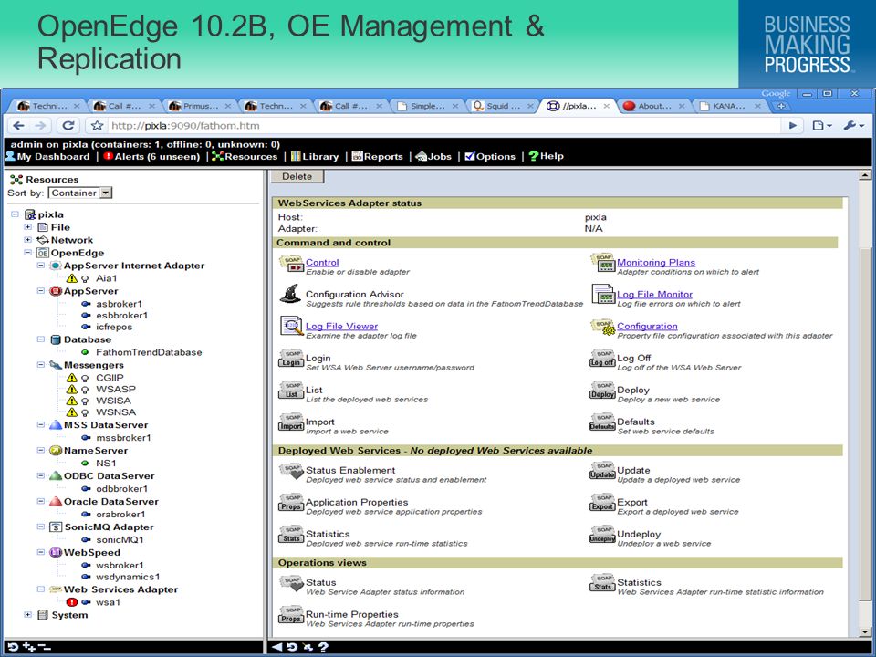Click the red alert icon beside wsa1
876x657 pixels.
(72, 602)
